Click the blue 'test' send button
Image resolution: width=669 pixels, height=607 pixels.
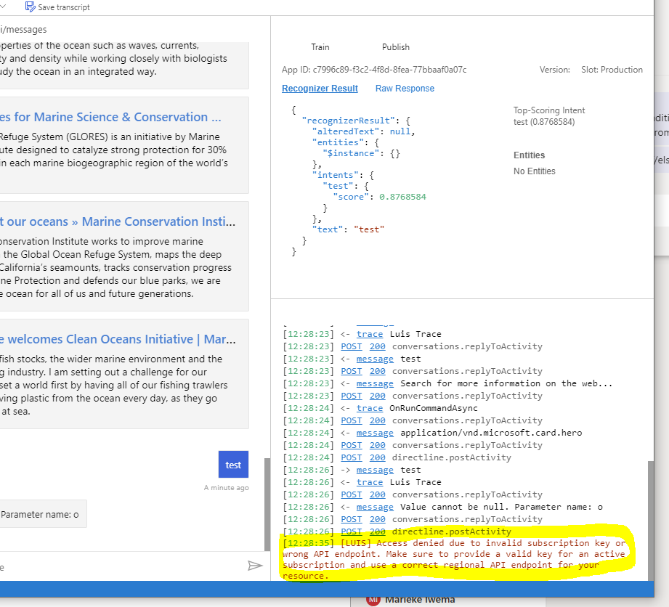pyautogui.click(x=233, y=464)
